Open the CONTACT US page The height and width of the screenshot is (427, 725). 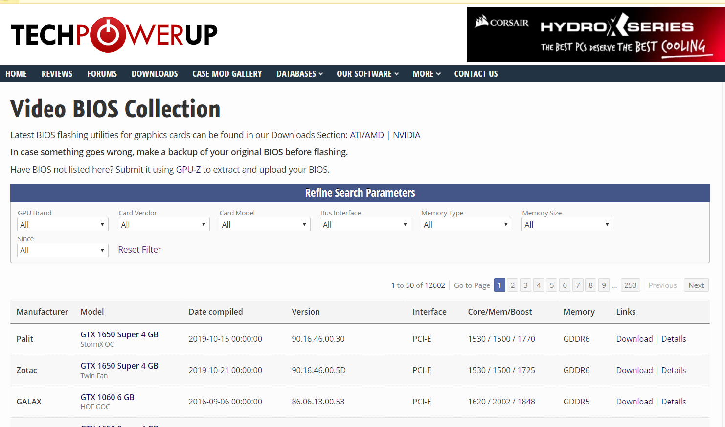click(476, 74)
